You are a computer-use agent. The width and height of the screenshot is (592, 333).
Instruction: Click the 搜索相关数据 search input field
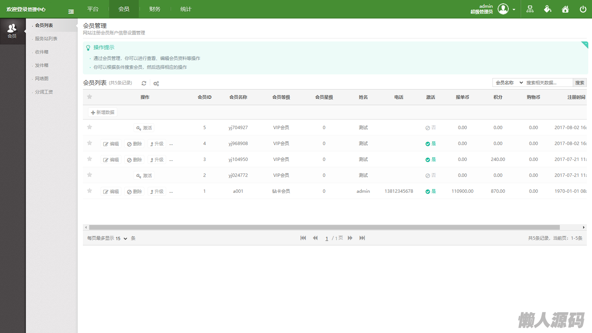(548, 83)
